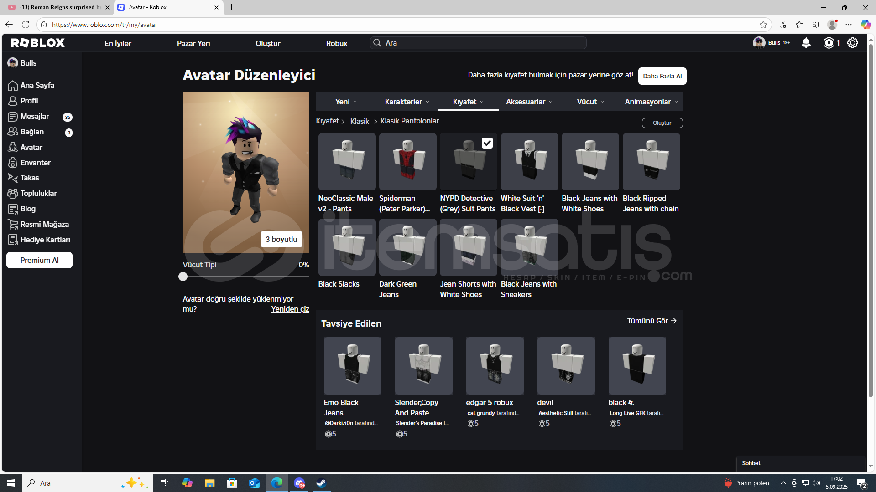Screen dimensions: 876x492
Task: Click the search magnifier icon in Roblox
Action: (377, 43)
